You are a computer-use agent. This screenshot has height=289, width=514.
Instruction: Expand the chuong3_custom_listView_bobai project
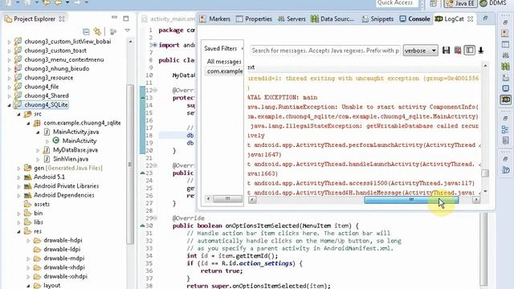(9, 42)
